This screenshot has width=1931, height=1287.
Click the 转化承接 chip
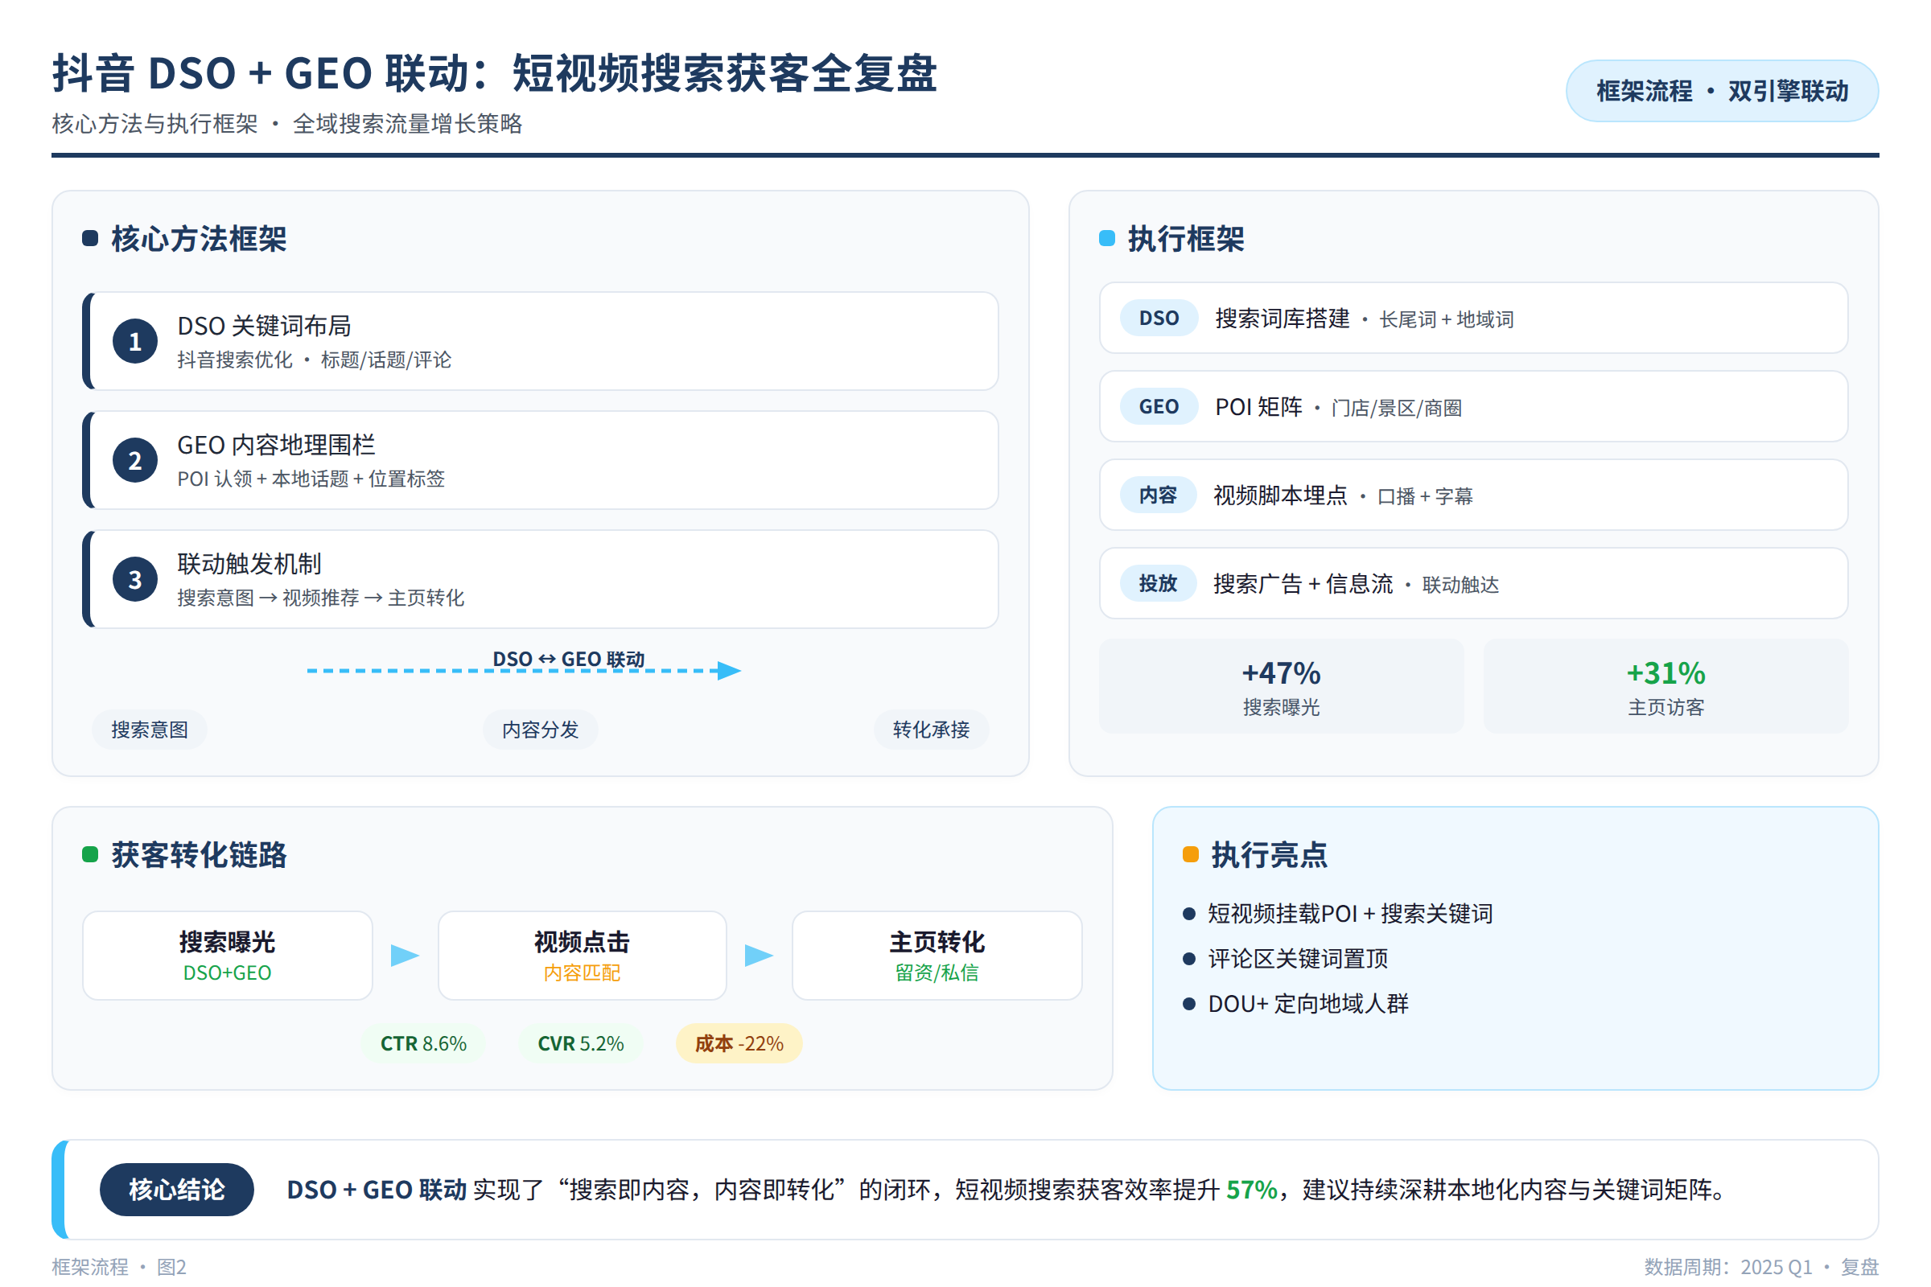click(931, 730)
